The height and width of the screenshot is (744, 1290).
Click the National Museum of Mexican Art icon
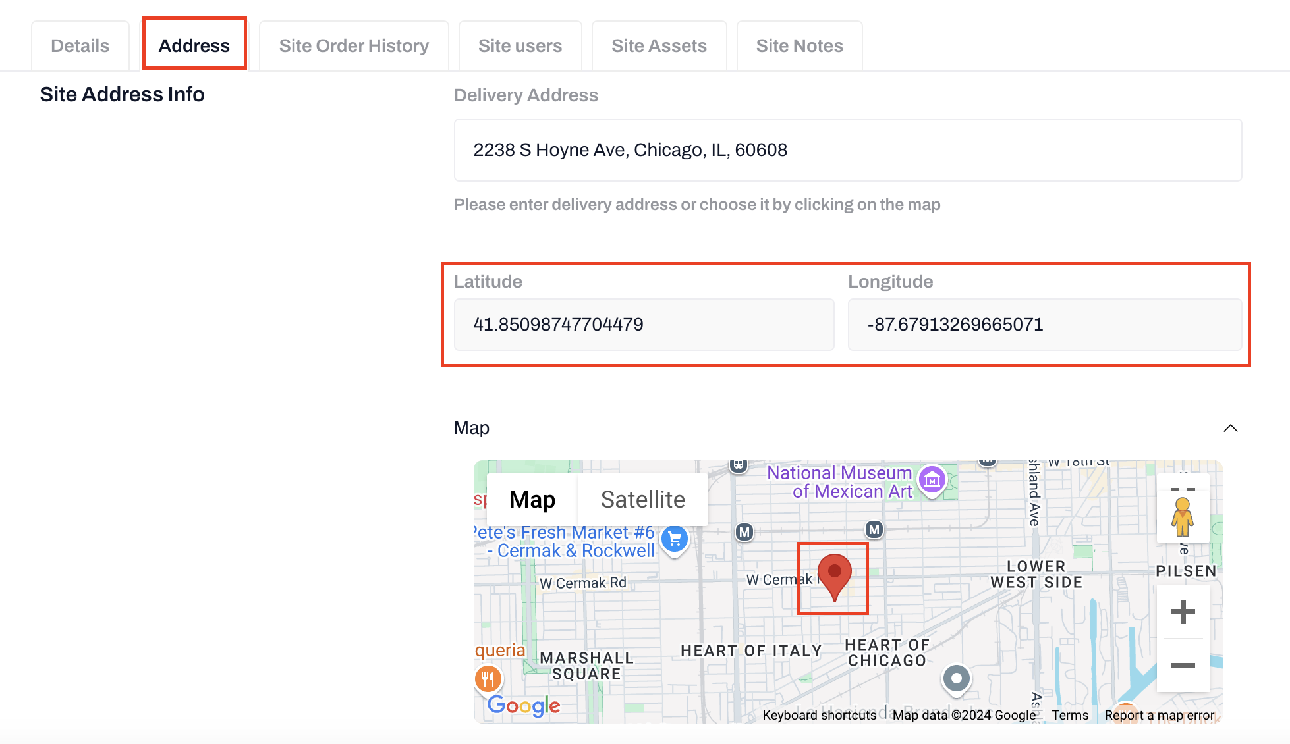coord(932,480)
